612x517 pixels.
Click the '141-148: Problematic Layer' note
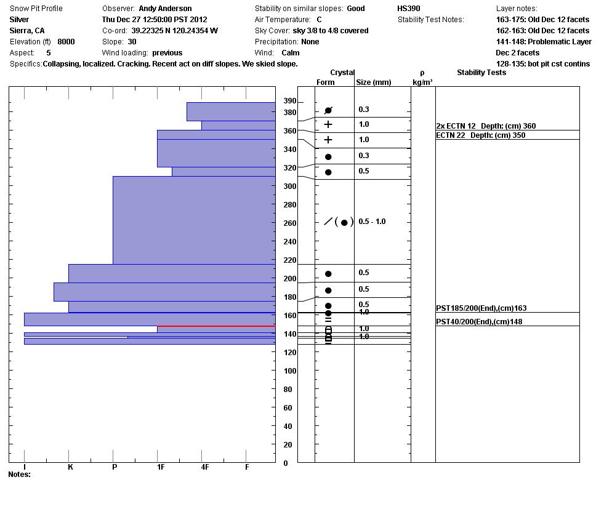(x=544, y=42)
